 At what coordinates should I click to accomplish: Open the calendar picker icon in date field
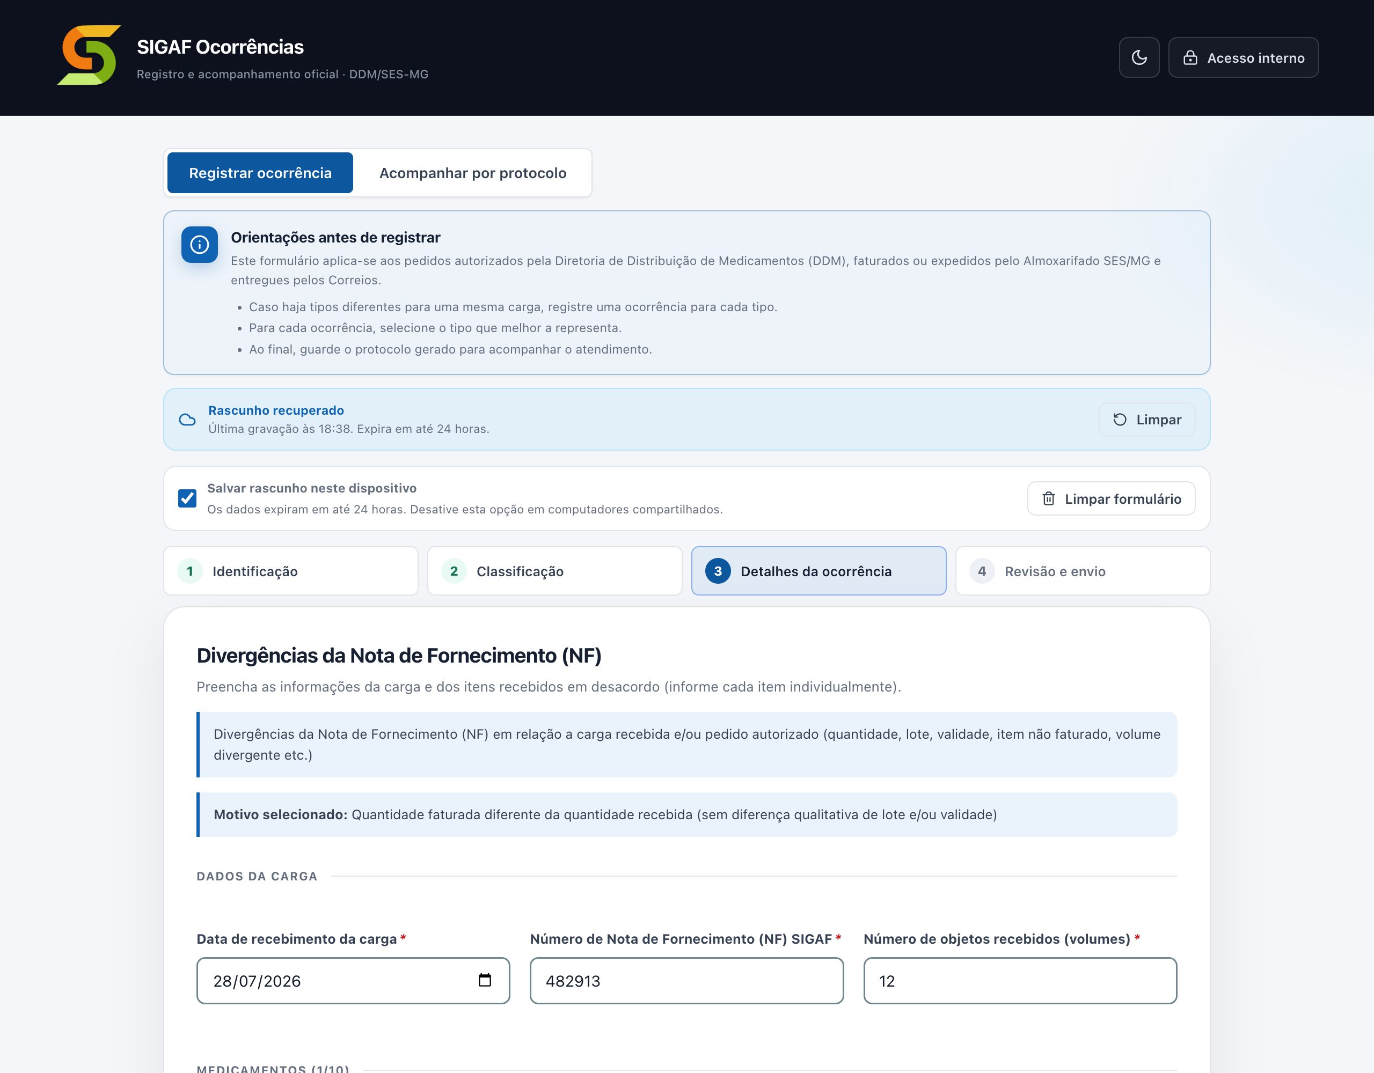[485, 981]
